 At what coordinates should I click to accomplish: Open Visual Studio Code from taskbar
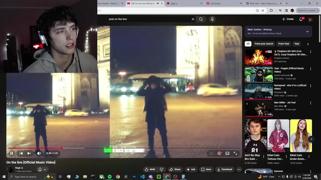tap(142, 177)
